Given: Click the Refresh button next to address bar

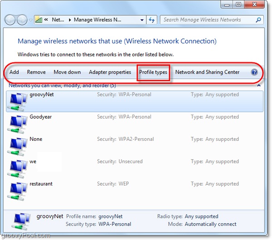Looking at the screenshot, I should pos(151,20).
